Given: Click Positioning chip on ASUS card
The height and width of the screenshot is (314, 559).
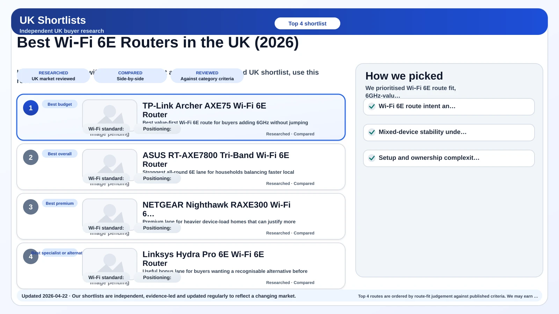Looking at the screenshot, I should coord(157,178).
